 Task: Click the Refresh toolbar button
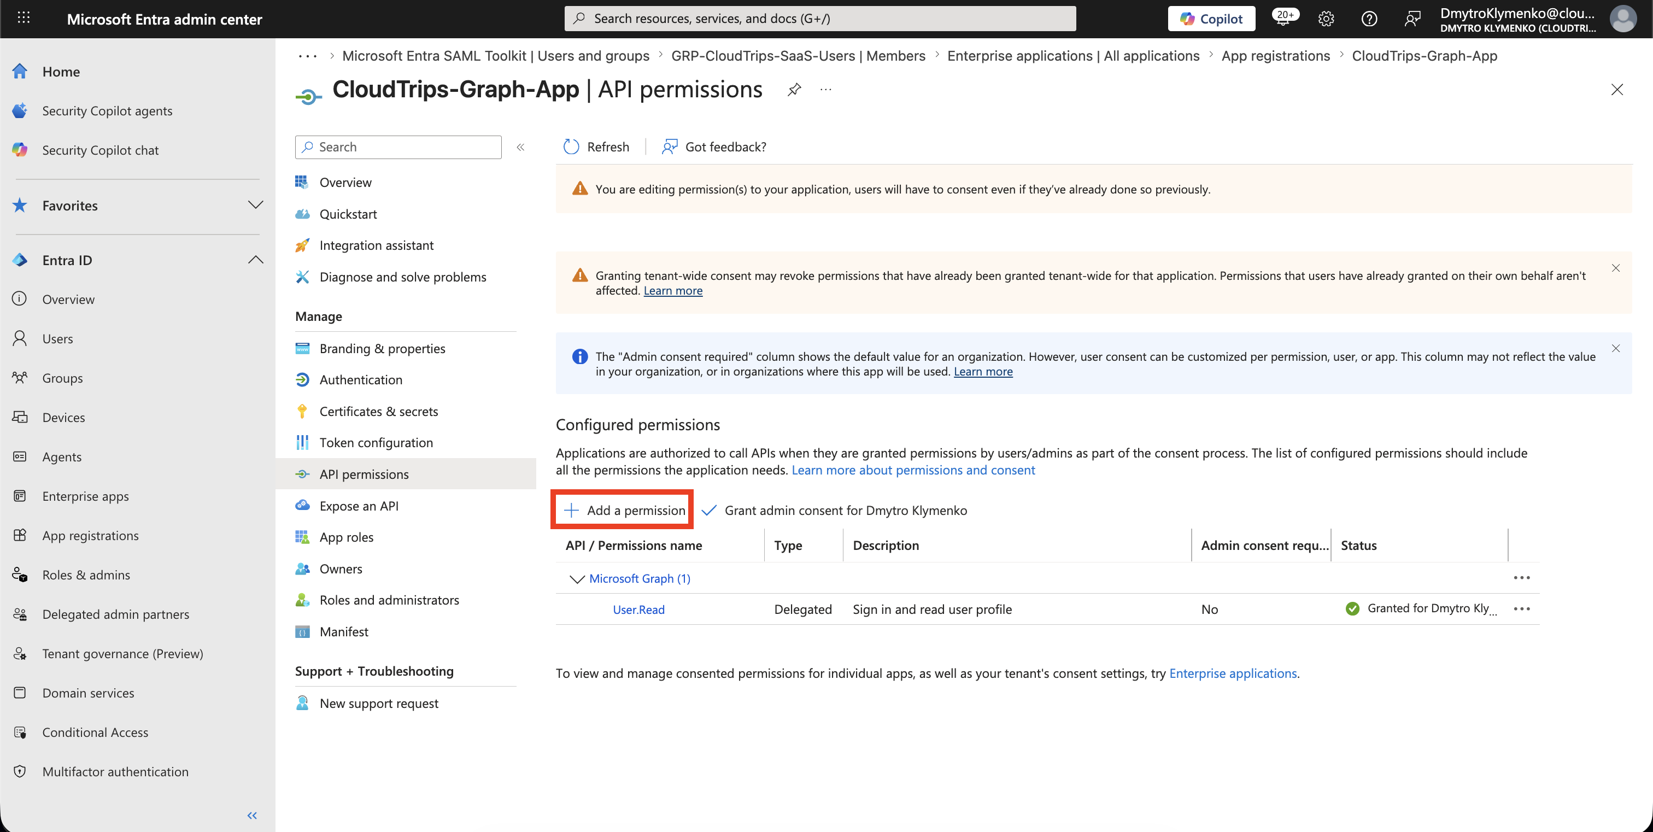pos(595,147)
